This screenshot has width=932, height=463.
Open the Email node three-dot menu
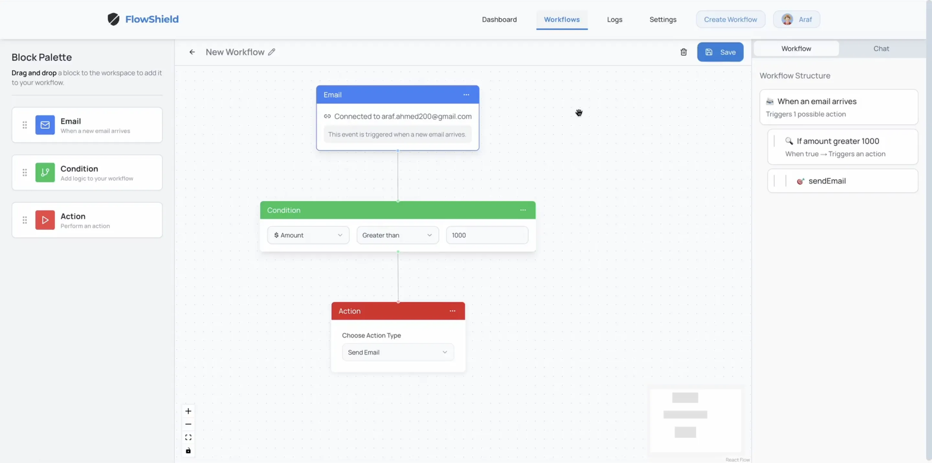click(x=466, y=95)
